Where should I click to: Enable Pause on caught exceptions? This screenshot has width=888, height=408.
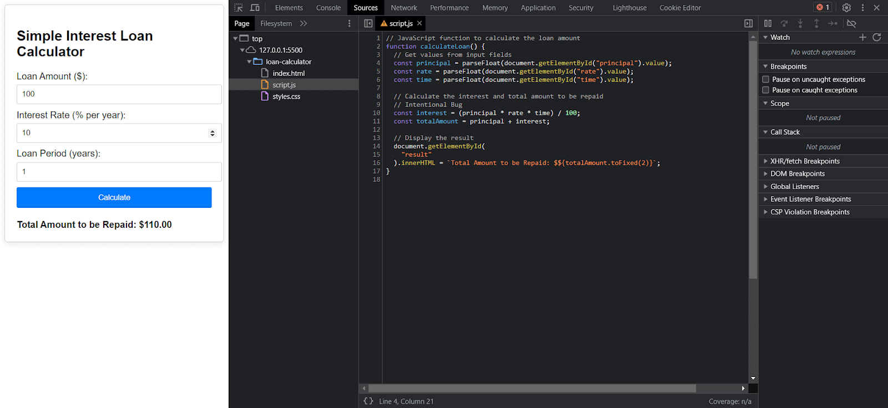[x=766, y=90]
